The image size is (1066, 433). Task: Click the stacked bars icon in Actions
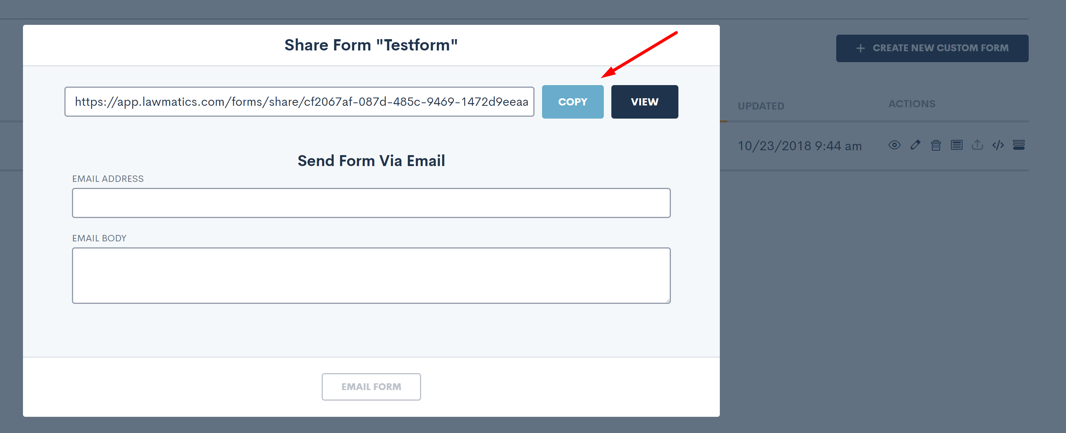point(1019,145)
